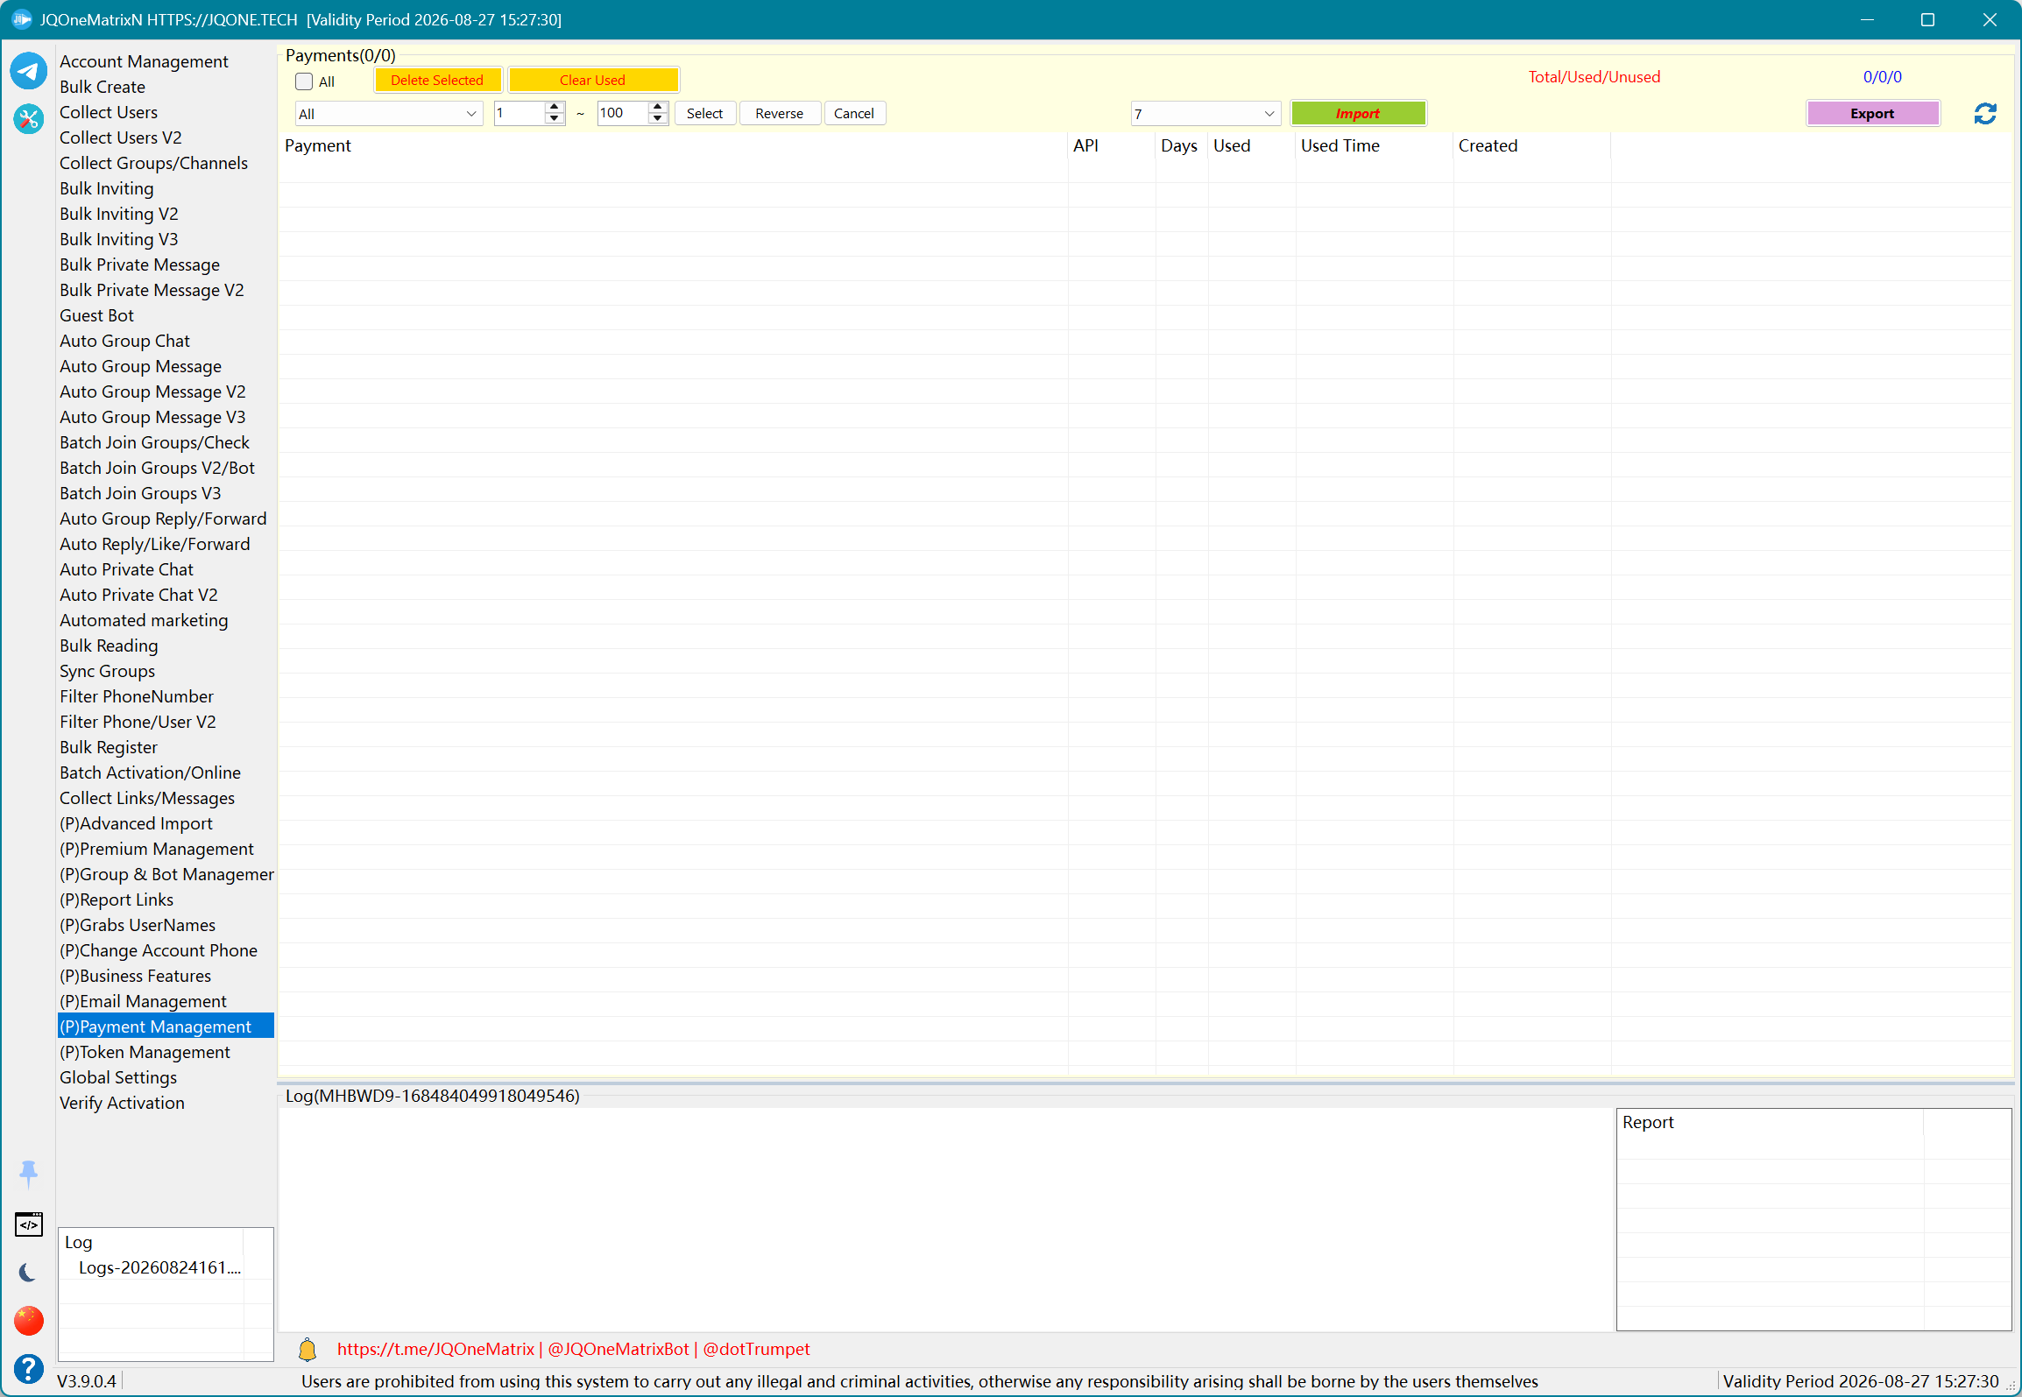Open Global Settings

tap(118, 1077)
